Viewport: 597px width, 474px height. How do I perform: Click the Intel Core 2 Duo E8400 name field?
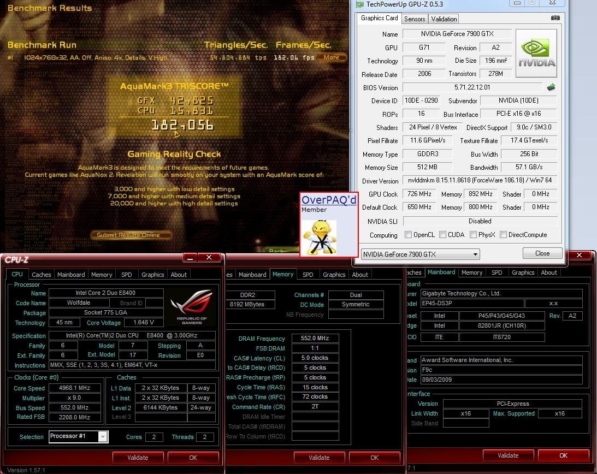point(106,293)
